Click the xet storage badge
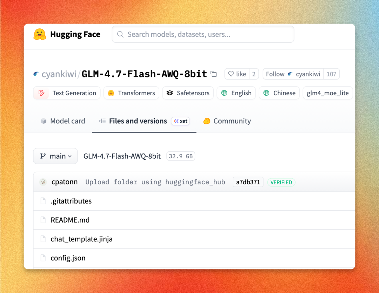Screen dimensions: 379x293 180,121
